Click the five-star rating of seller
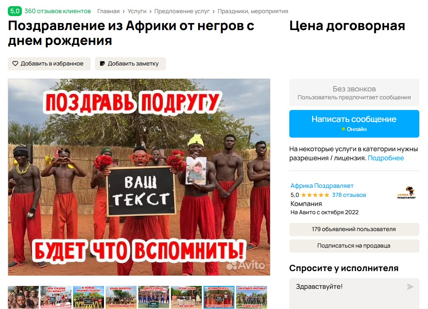The image size is (428, 309). (x=315, y=195)
